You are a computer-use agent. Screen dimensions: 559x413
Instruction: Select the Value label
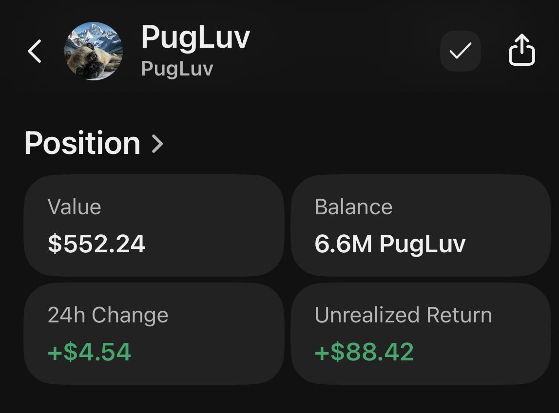point(75,207)
